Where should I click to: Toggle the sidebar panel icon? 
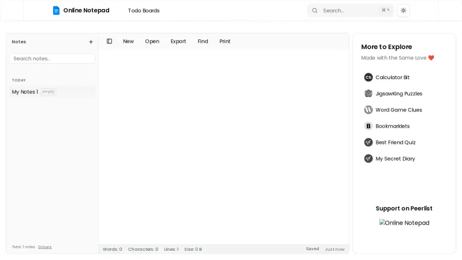[x=109, y=42]
